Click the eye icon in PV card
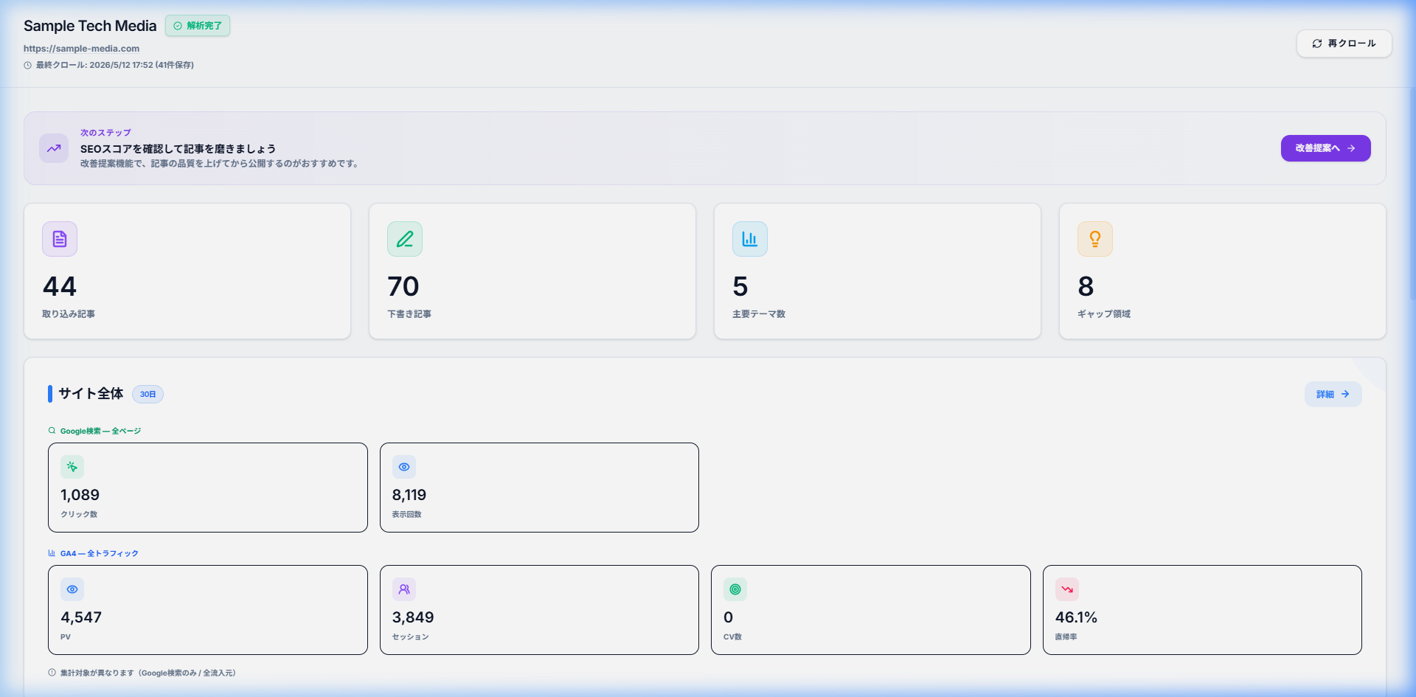 pyautogui.click(x=72, y=589)
